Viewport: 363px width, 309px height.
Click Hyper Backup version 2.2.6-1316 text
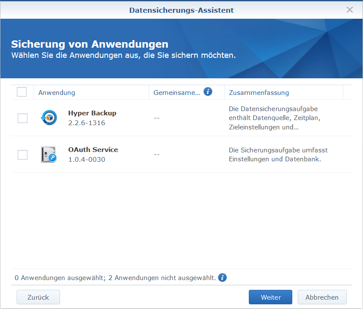pyautogui.click(x=86, y=123)
